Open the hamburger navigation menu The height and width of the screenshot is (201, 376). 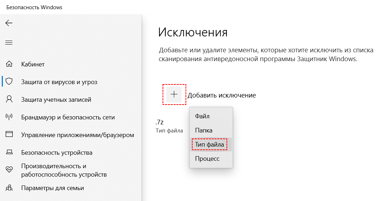click(x=9, y=43)
